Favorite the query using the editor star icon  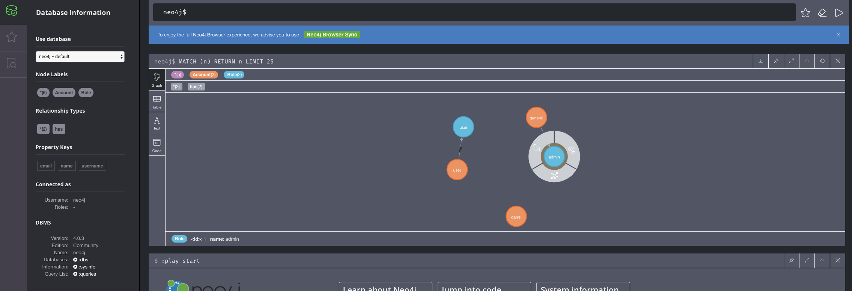click(805, 13)
